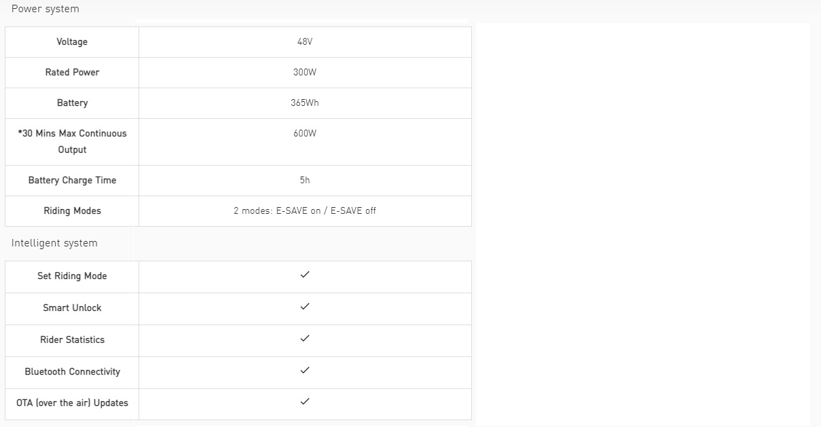Click the Rider Statistics checkmark icon
The width and height of the screenshot is (821, 427).
[x=305, y=338]
